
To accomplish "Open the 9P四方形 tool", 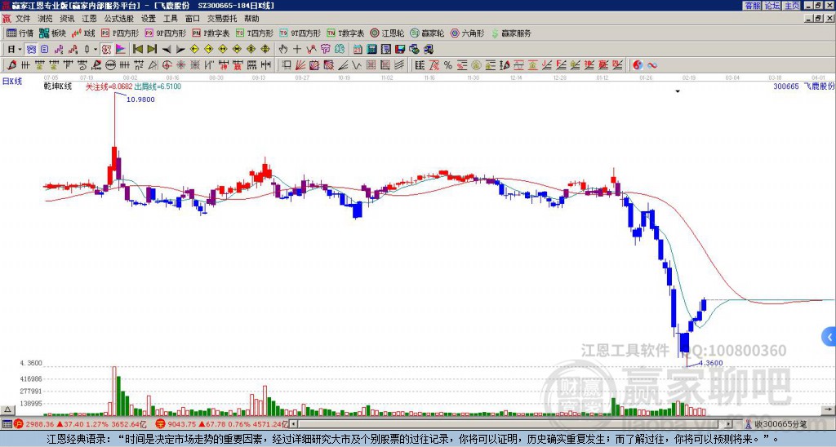I will coord(166,33).
